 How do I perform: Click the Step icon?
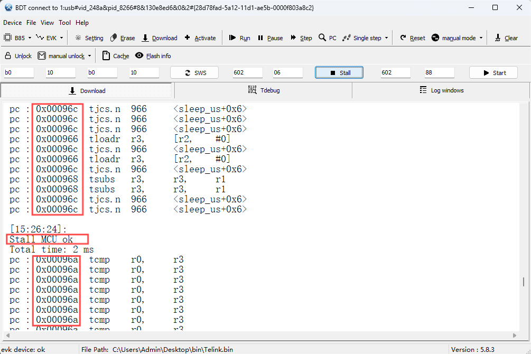tap(293, 38)
